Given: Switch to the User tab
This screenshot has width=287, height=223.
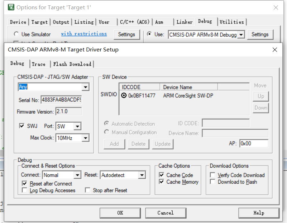Looking at the screenshot, I should [107, 22].
